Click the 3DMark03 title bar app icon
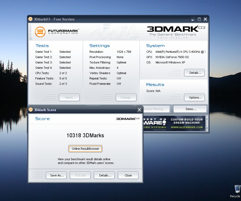The height and width of the screenshot is (201, 241). pos(30,19)
